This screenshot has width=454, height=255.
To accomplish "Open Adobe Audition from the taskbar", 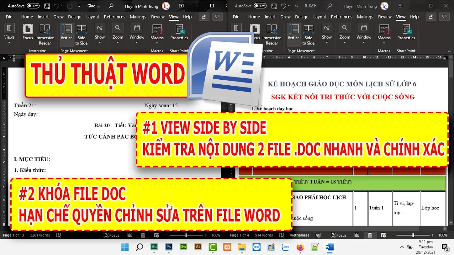I will tap(154, 247).
